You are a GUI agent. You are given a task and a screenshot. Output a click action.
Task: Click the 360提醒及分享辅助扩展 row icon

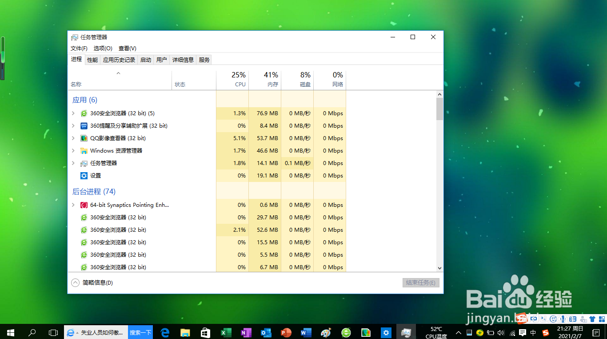tap(84, 126)
